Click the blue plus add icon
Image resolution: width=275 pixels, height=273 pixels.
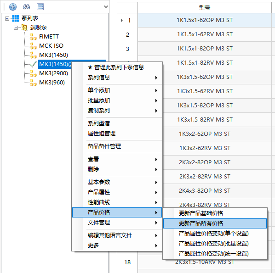[x=13, y=7]
